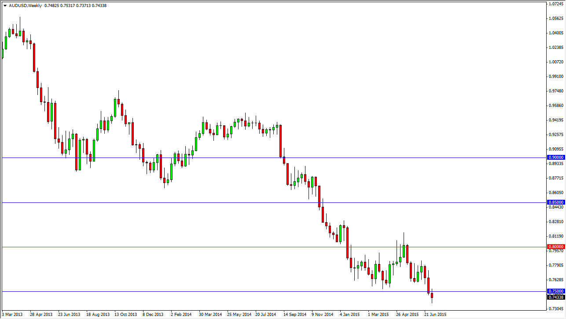Viewport: 566px width, 319px height.
Task: Select the horizontal line at 0.75000
Action: pyautogui.click(x=220, y=291)
